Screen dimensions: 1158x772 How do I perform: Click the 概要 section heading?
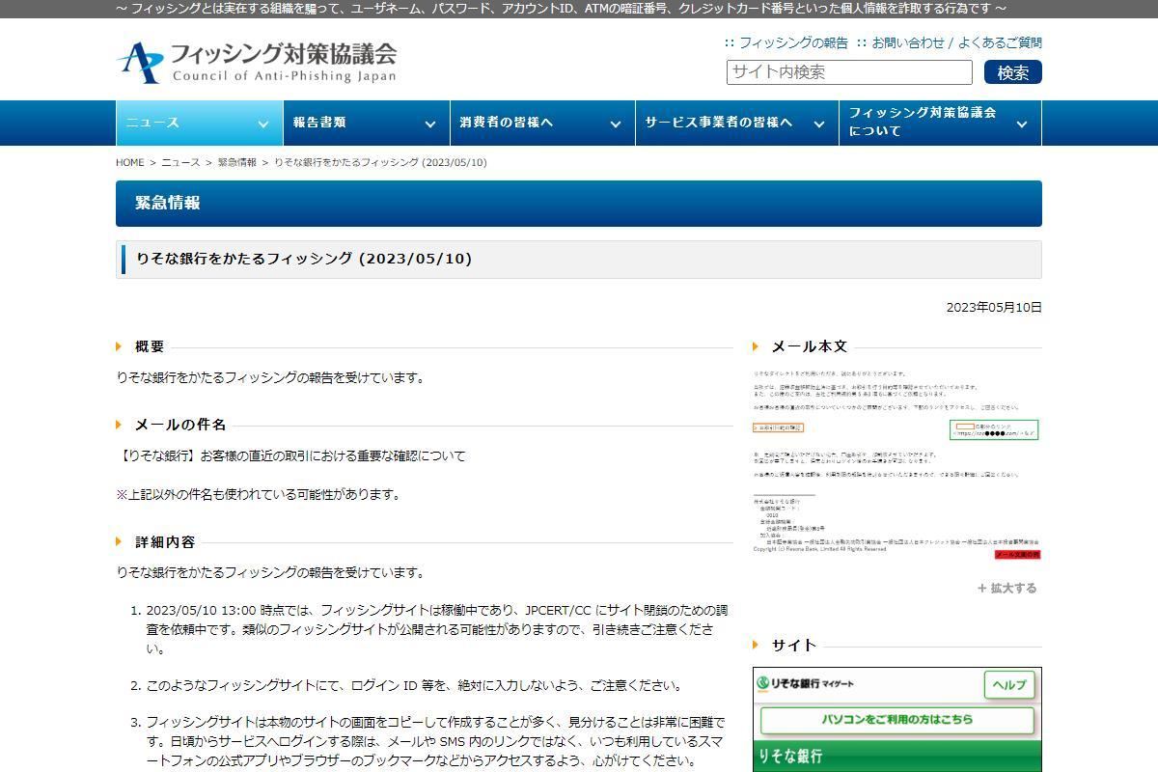coord(150,346)
